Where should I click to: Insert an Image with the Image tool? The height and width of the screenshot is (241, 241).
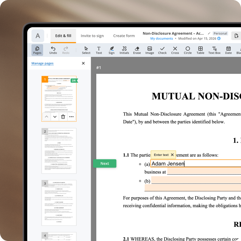pos(150,50)
